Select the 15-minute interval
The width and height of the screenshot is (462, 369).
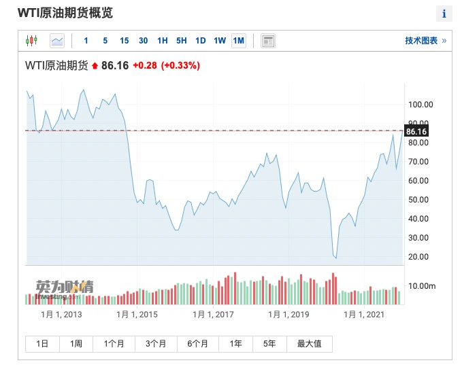pos(124,41)
